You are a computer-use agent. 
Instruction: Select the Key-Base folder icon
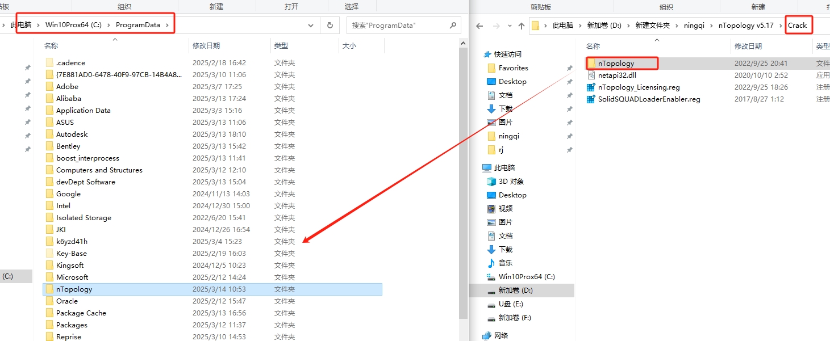[49, 253]
